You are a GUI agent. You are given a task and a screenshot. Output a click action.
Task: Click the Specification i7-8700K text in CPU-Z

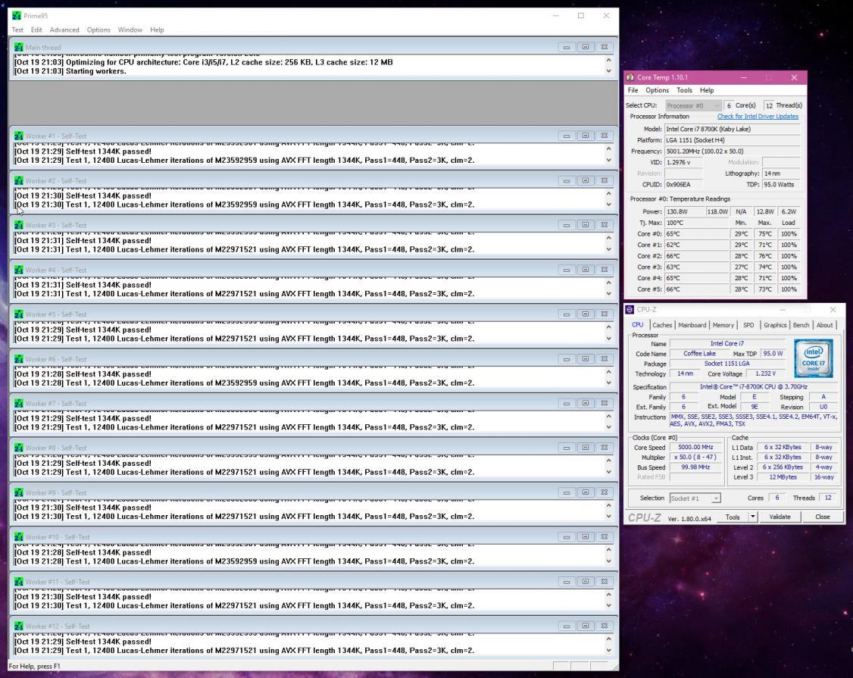tap(754, 387)
